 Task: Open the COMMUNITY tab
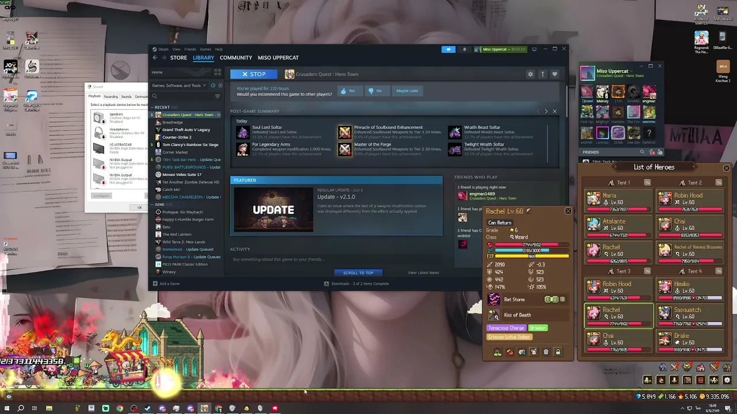(235, 57)
